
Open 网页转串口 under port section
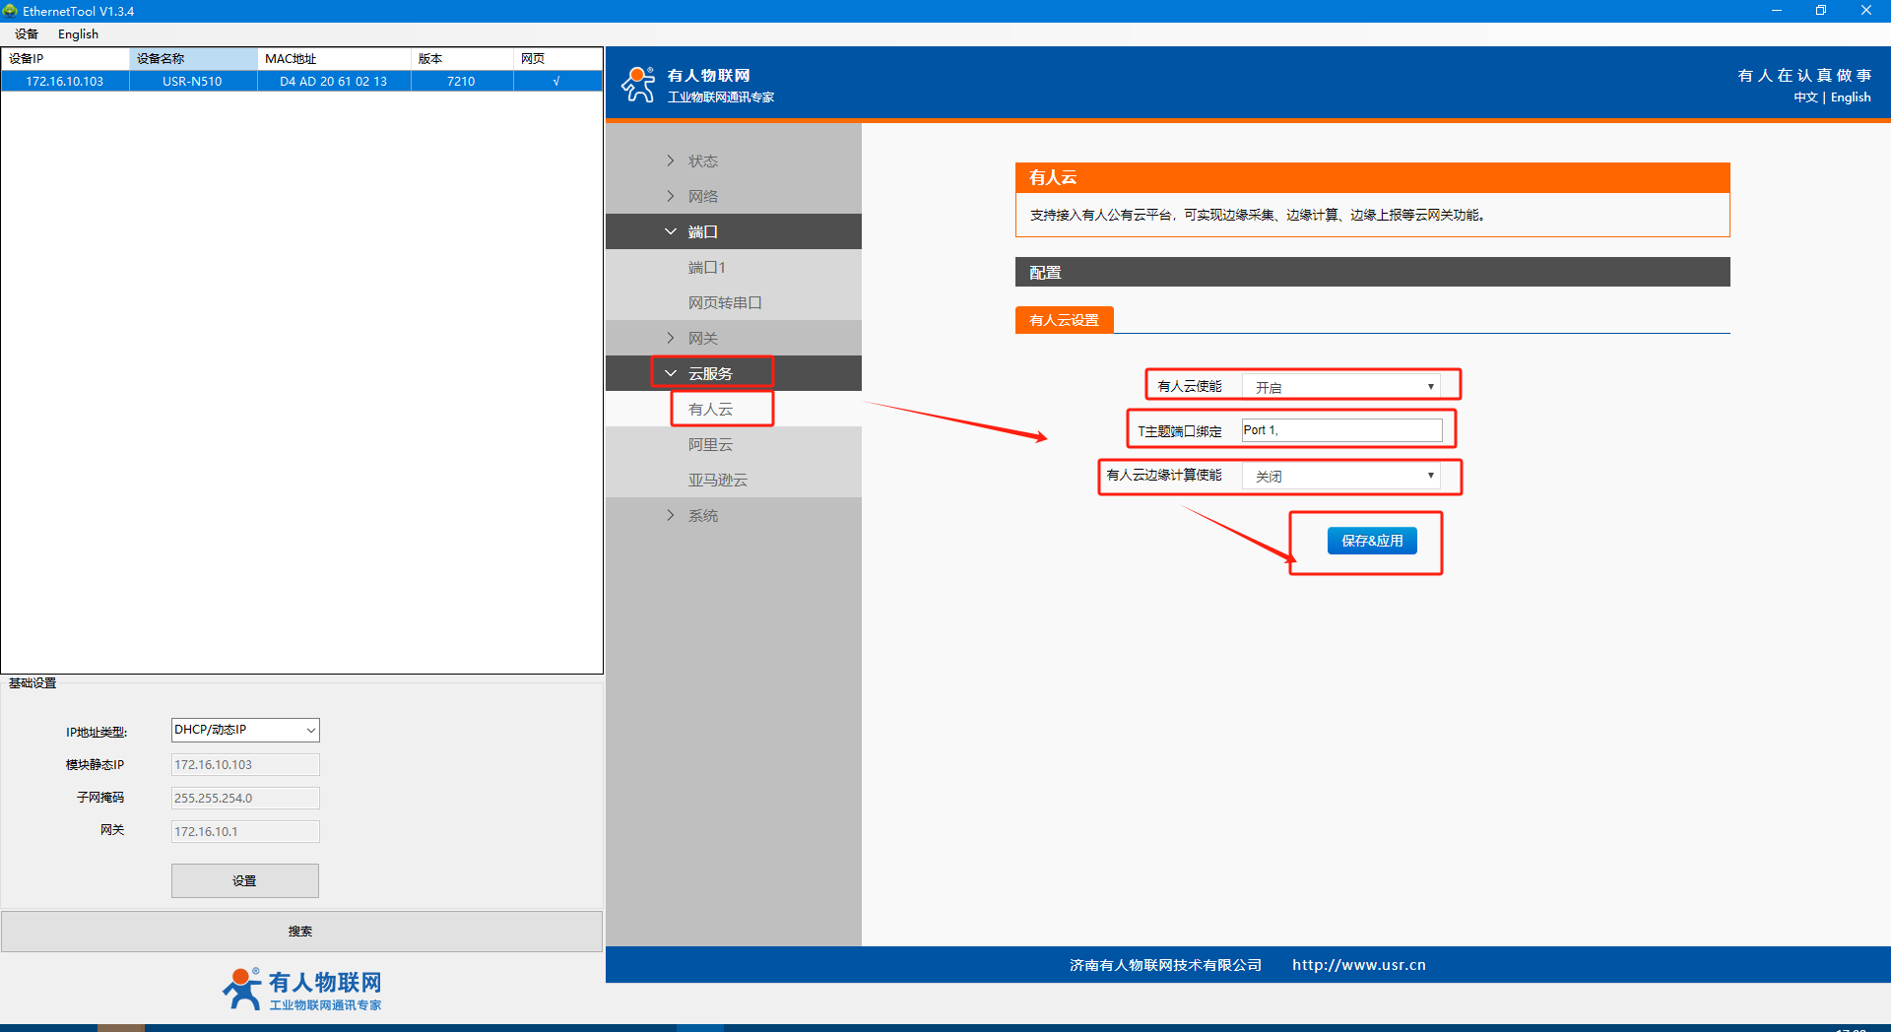724,302
